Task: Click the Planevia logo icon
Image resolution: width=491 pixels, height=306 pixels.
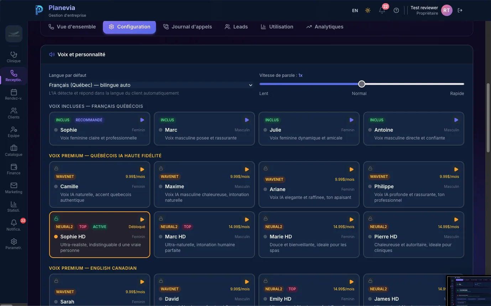Action: click(x=39, y=10)
